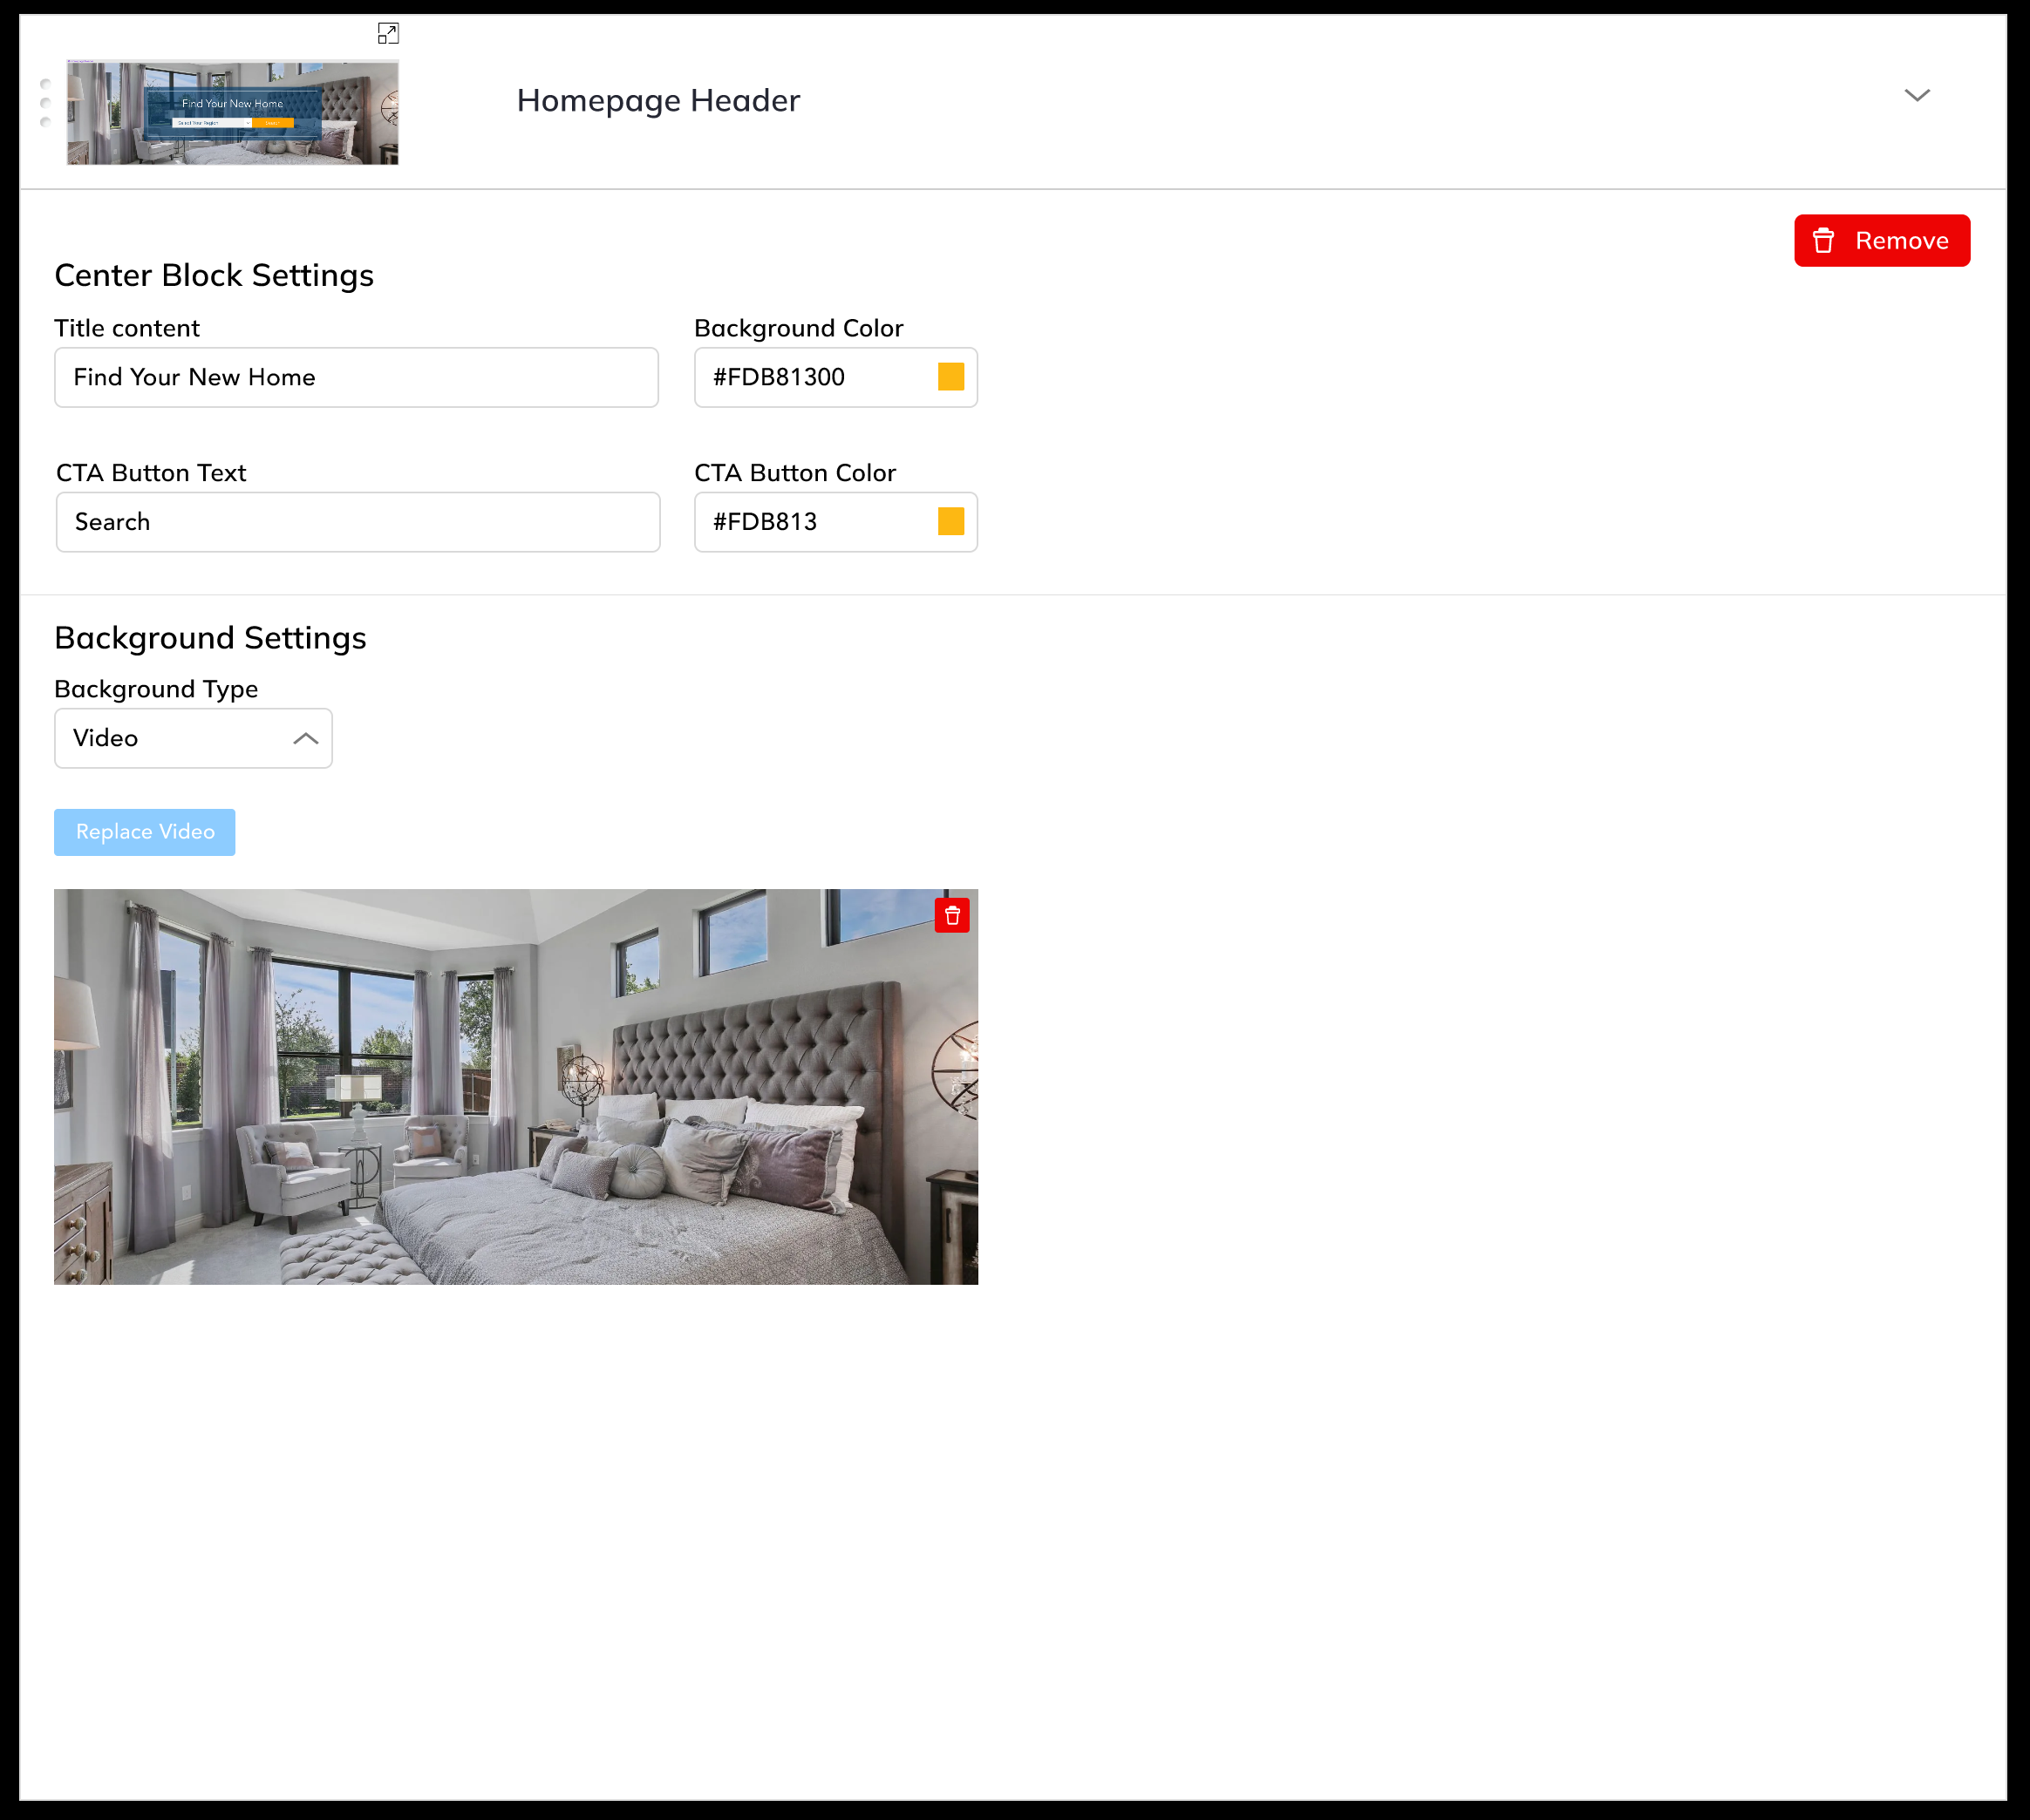Click the Remove text label
Screen dimensions: 2030x1820
pyautogui.click(x=1901, y=241)
